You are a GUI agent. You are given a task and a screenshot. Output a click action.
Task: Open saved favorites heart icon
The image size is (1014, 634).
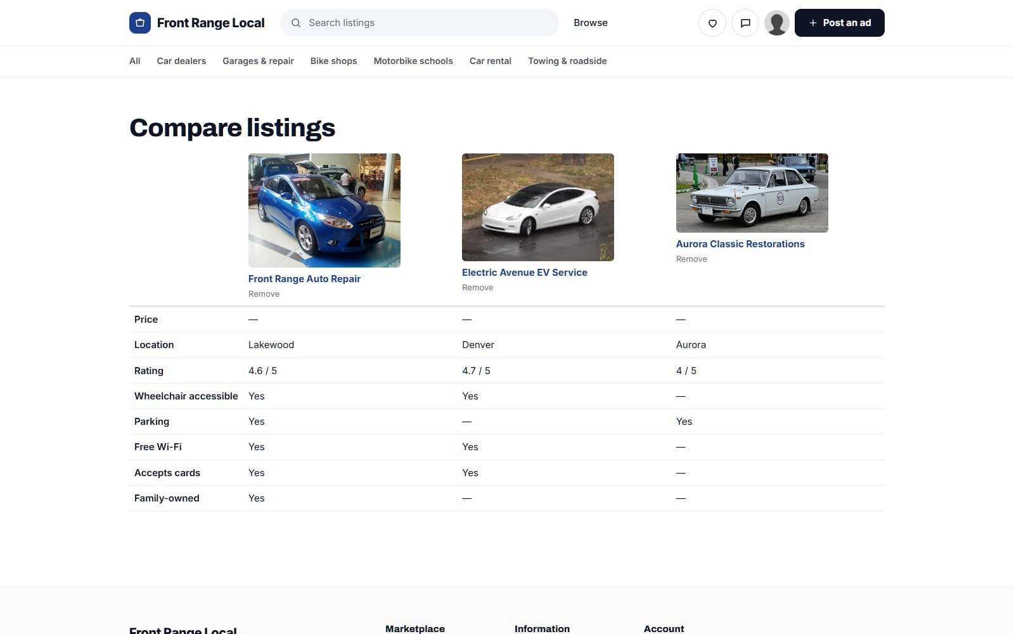712,23
